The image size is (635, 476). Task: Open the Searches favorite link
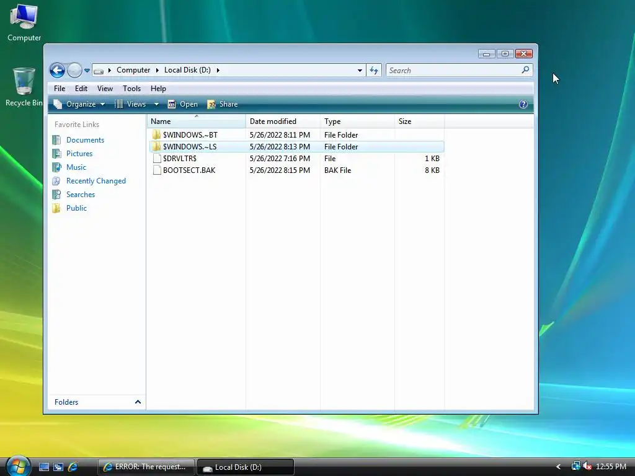coord(81,195)
